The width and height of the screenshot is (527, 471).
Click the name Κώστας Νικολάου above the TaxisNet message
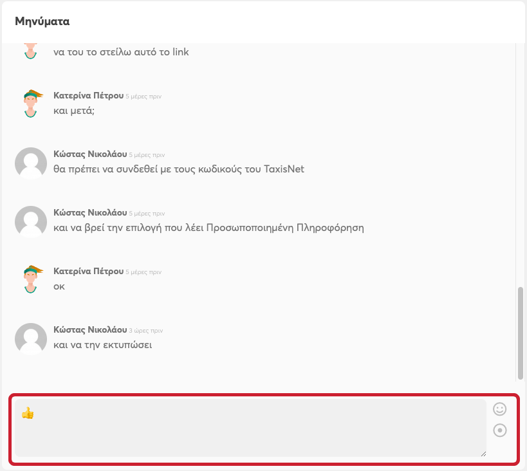click(x=90, y=154)
